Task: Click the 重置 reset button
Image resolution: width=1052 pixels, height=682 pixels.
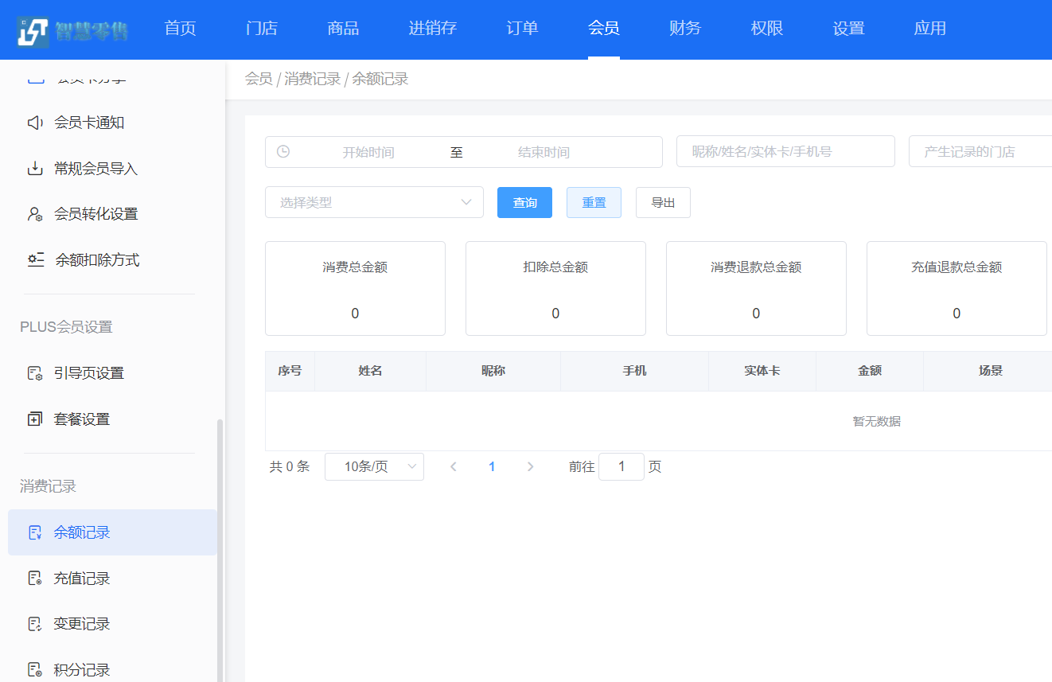Action: (x=594, y=203)
